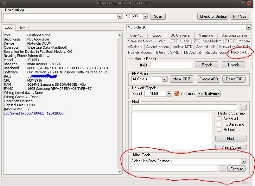Screen dimensions: 255x186
Task: Select the ZTE Icera Modem tab
Action: pyautogui.click(x=207, y=41)
